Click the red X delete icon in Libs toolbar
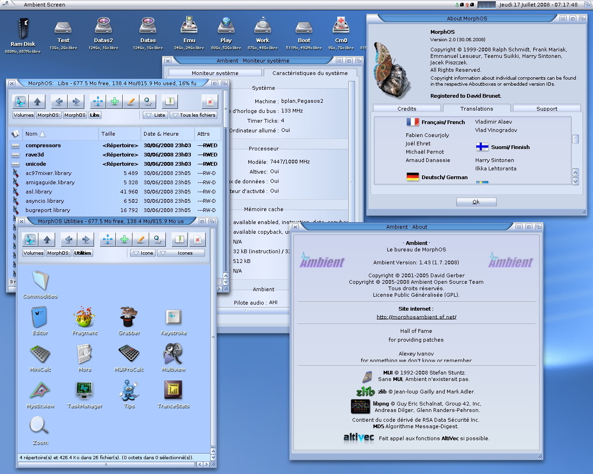This screenshot has width=593, height=474. point(210,101)
